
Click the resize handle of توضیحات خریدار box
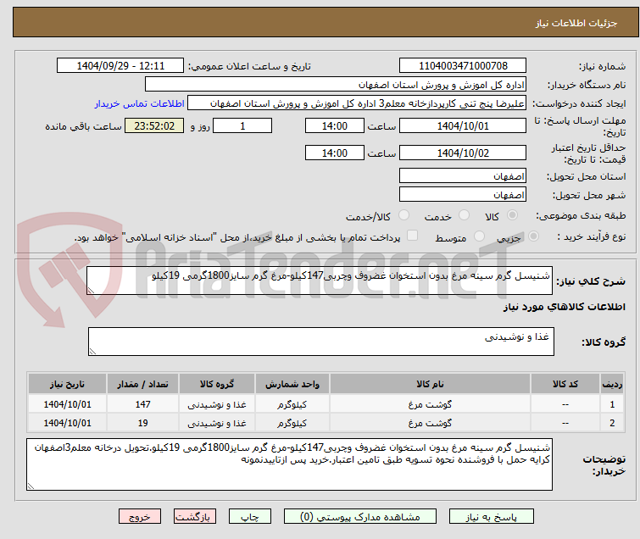(31, 486)
